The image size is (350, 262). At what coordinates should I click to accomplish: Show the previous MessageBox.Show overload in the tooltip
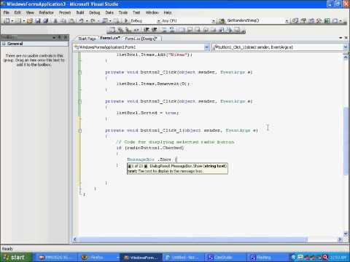pyautogui.click(x=130, y=166)
